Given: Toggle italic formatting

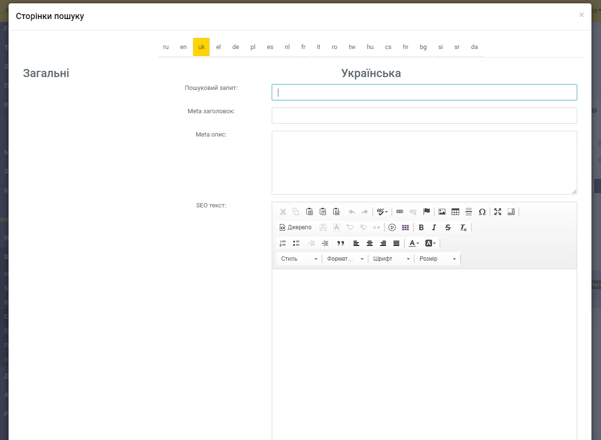Looking at the screenshot, I should [x=434, y=227].
